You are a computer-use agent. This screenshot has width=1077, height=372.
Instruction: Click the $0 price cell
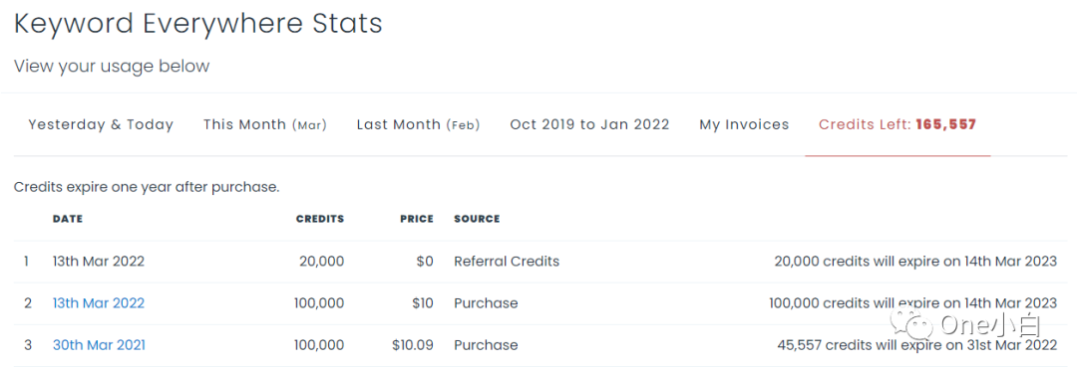click(423, 261)
